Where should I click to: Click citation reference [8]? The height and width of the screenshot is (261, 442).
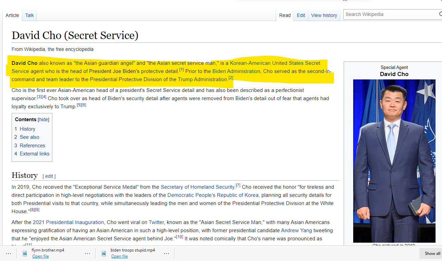[x=32, y=210]
